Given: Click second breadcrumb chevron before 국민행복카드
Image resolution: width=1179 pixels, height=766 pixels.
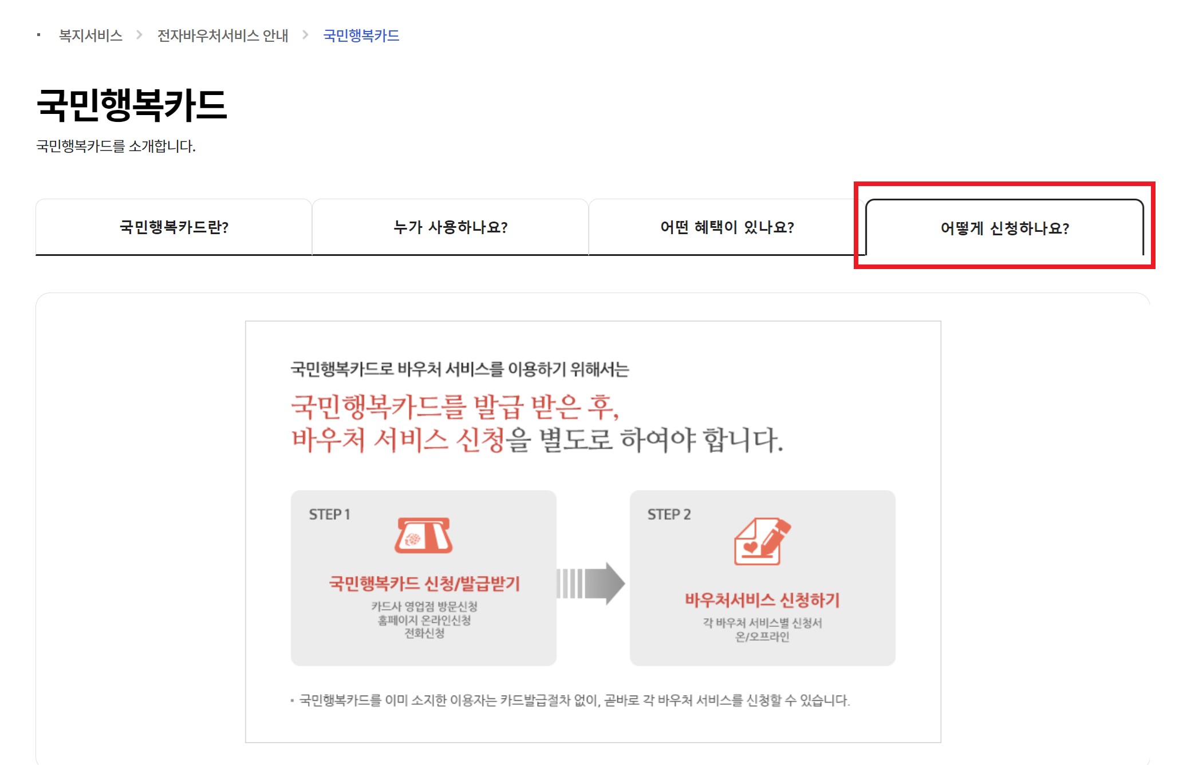Looking at the screenshot, I should tap(305, 35).
